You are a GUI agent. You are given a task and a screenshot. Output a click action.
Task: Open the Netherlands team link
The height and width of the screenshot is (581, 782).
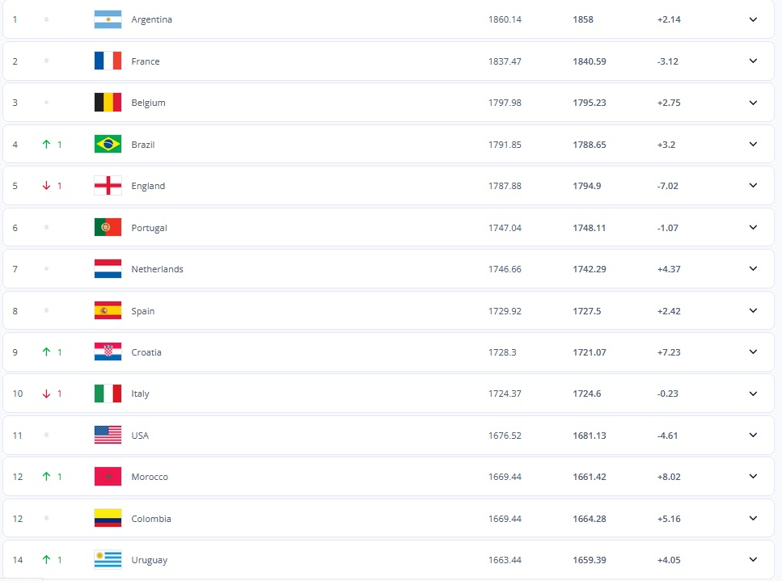click(157, 269)
